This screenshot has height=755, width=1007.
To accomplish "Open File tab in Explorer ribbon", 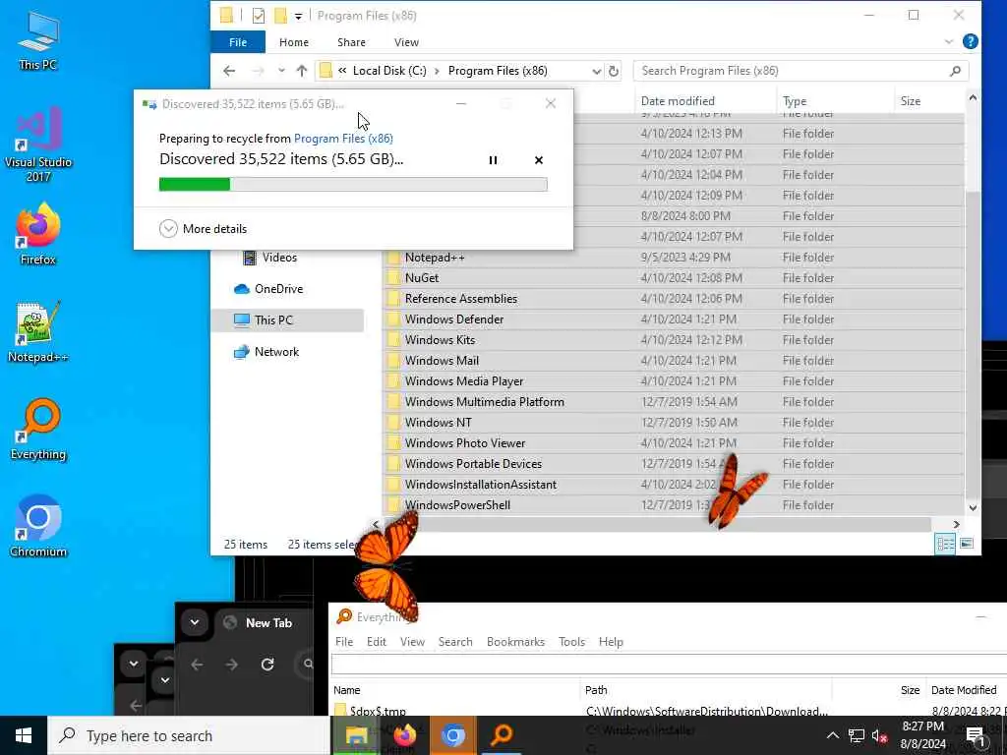I will pos(238,42).
